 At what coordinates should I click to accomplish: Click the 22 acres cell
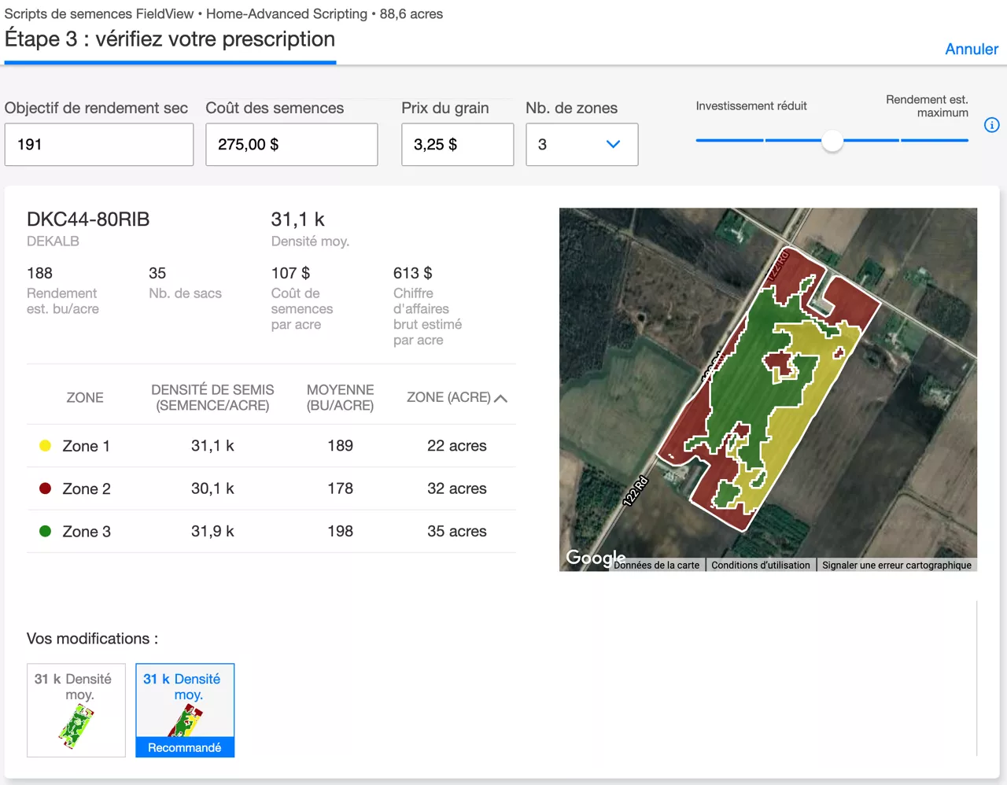tap(457, 446)
